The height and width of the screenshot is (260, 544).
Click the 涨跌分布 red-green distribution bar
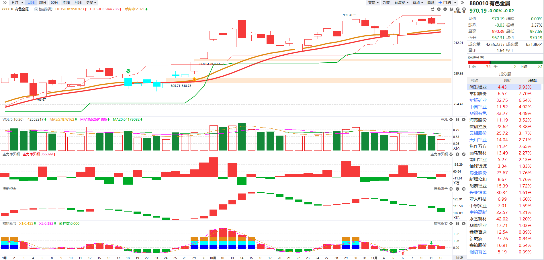click(505, 62)
